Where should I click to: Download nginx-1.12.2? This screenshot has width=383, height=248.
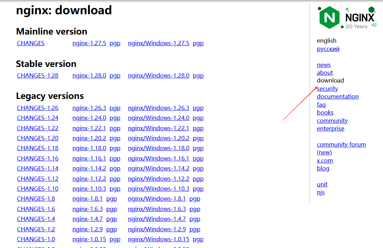pos(89,179)
